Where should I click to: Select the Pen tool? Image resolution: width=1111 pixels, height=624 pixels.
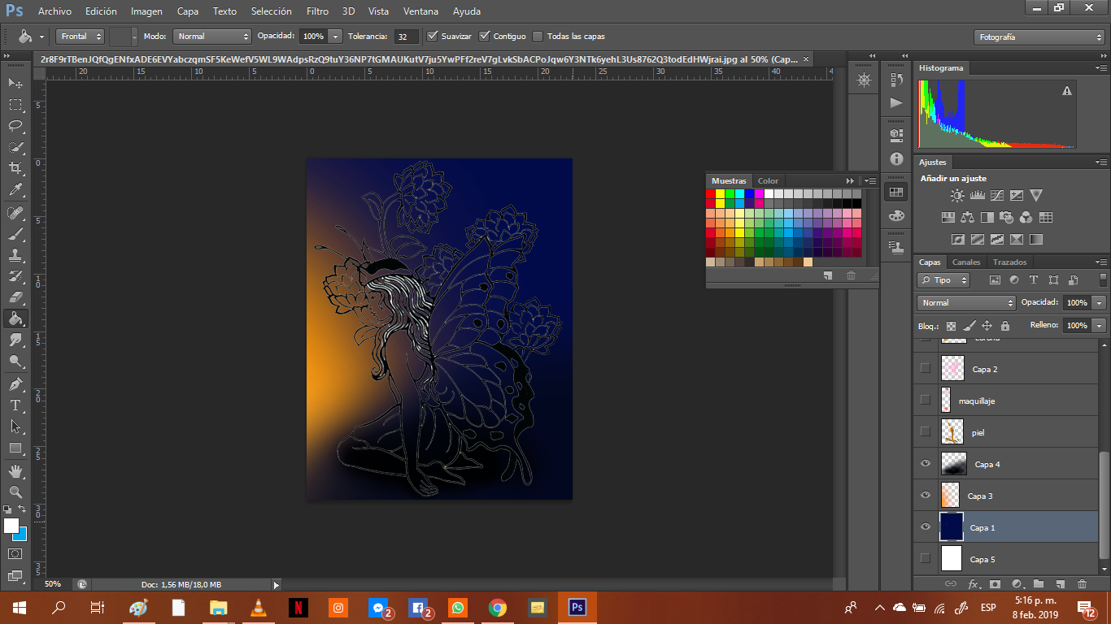[x=15, y=383]
